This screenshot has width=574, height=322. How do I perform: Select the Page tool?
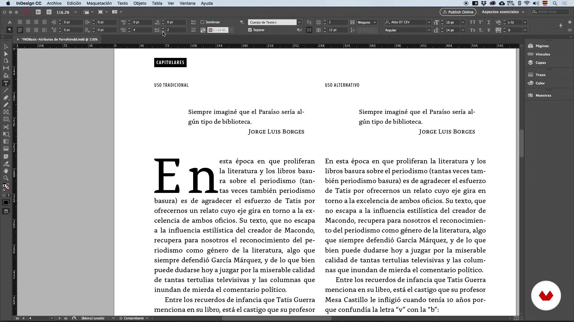(x=6, y=61)
